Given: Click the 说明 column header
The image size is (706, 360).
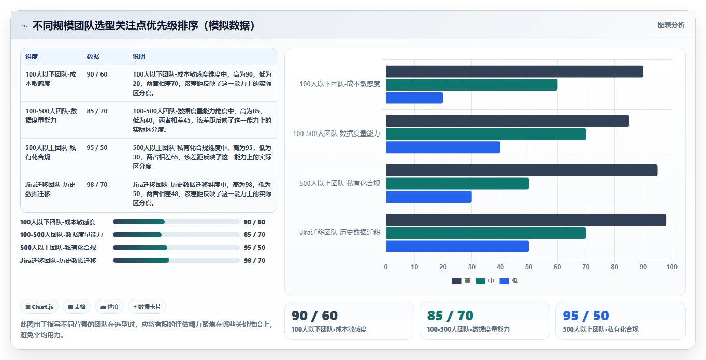Looking at the screenshot, I should (x=139, y=57).
